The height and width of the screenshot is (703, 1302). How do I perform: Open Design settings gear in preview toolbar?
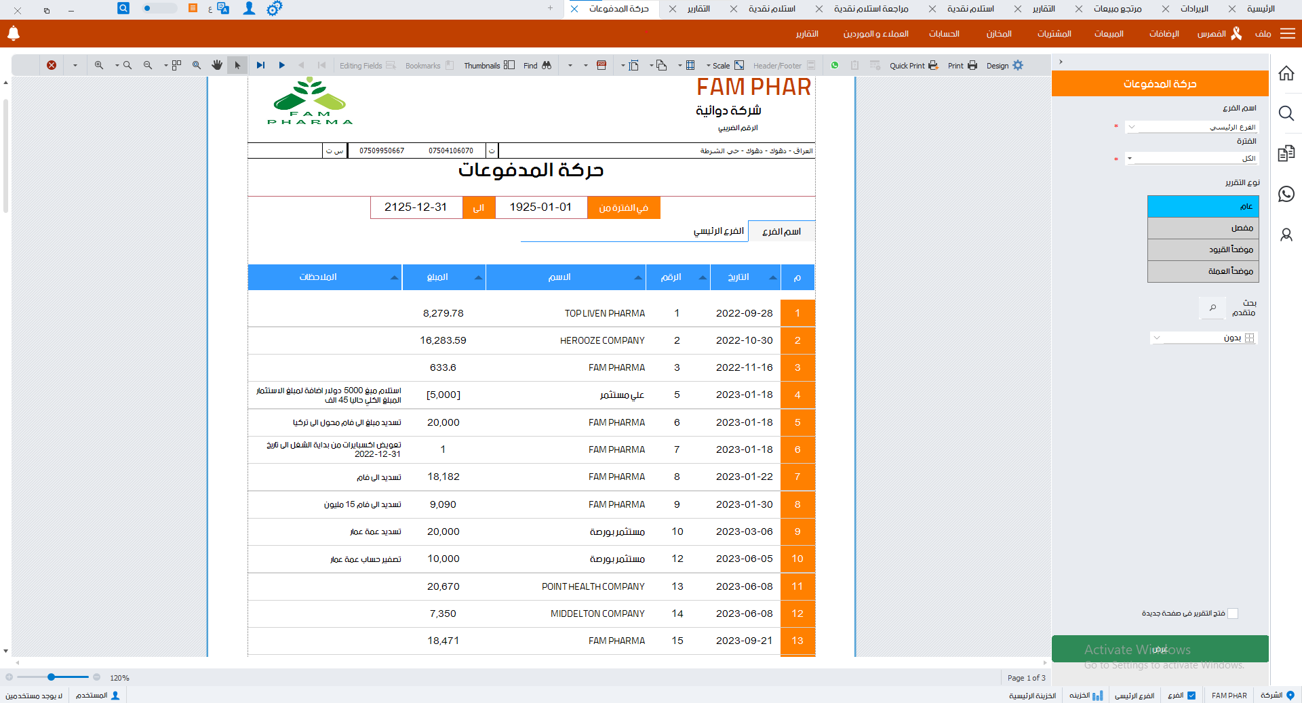coord(1018,65)
